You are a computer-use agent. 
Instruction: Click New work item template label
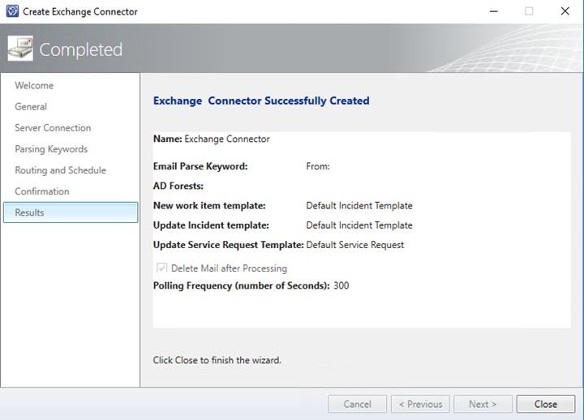[209, 205]
